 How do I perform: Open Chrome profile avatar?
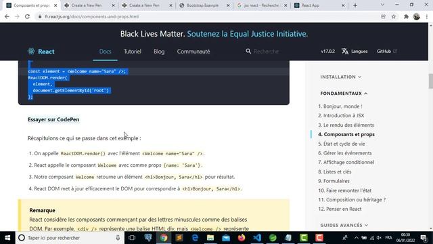tap(417, 16)
